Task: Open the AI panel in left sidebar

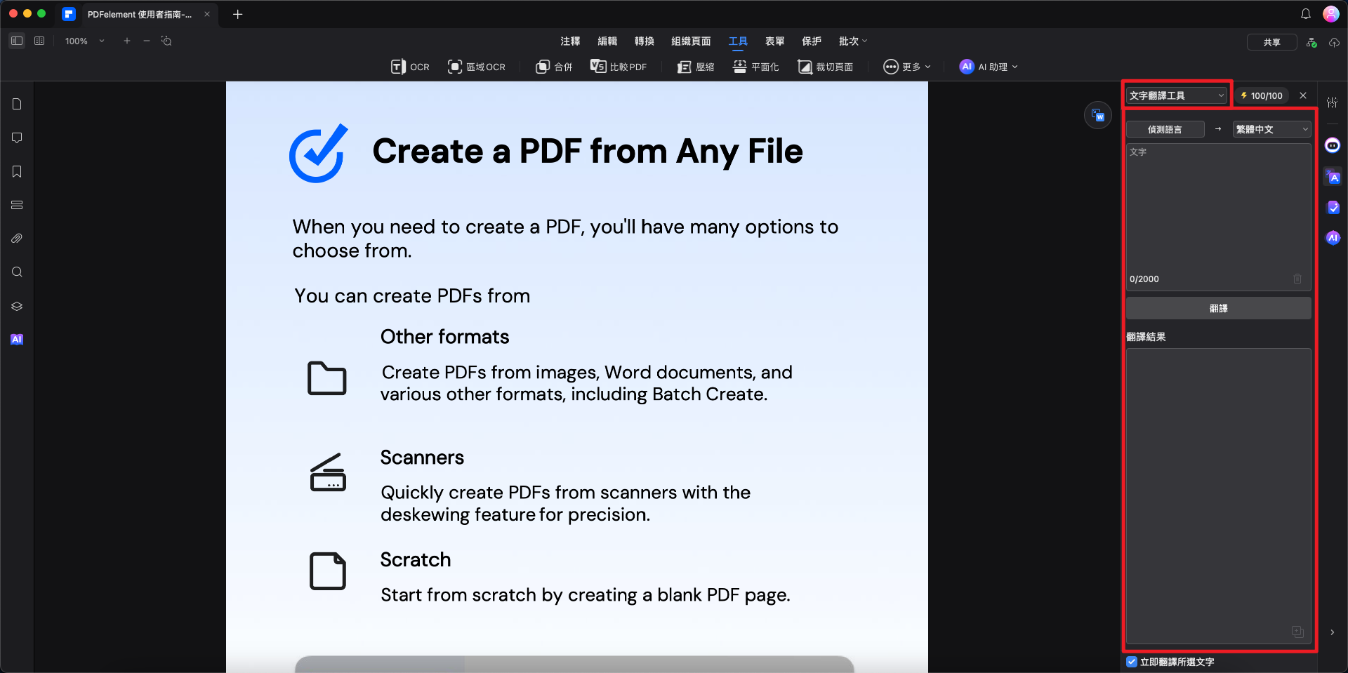Action: tap(17, 340)
